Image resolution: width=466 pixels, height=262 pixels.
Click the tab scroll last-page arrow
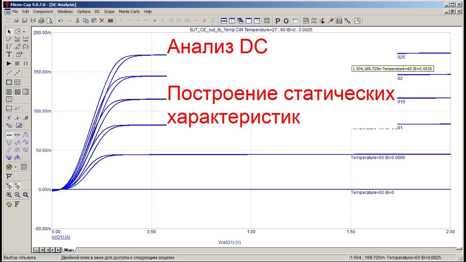(59, 250)
